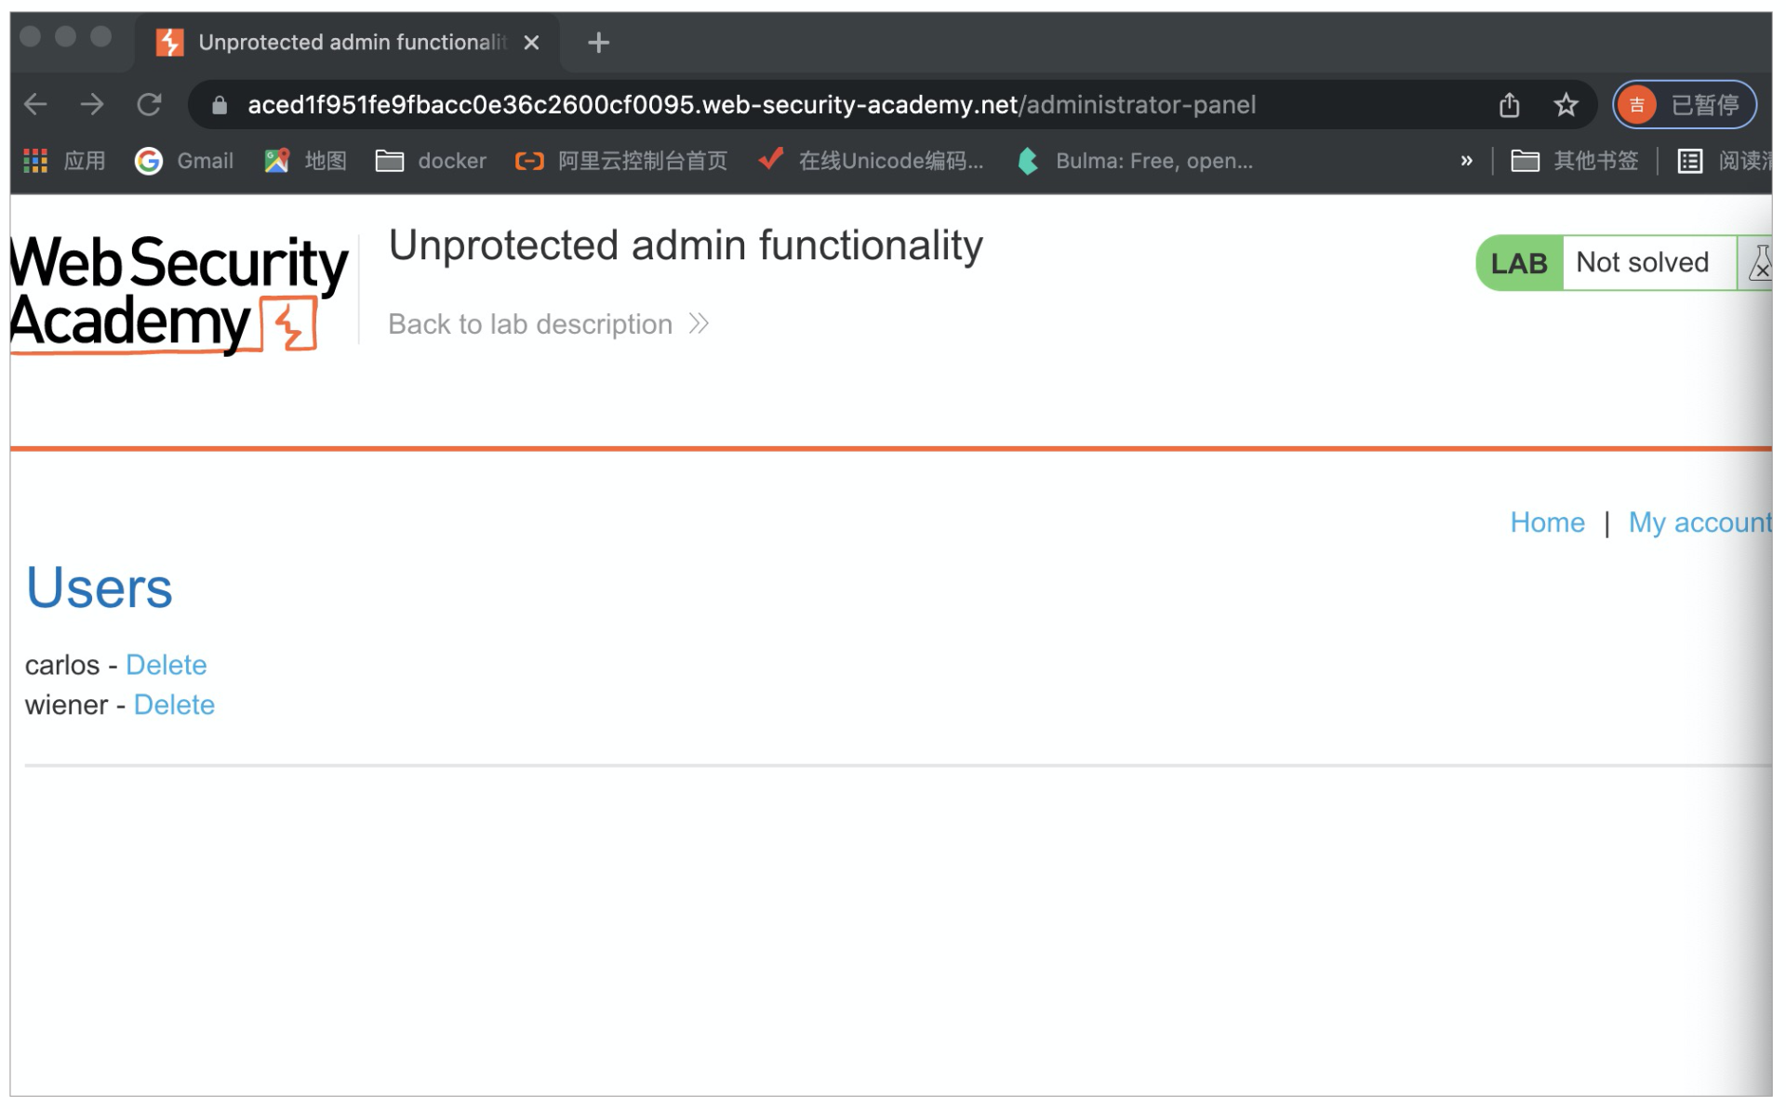The height and width of the screenshot is (1109, 1786).
Task: Open a new browser tab
Action: 598,43
